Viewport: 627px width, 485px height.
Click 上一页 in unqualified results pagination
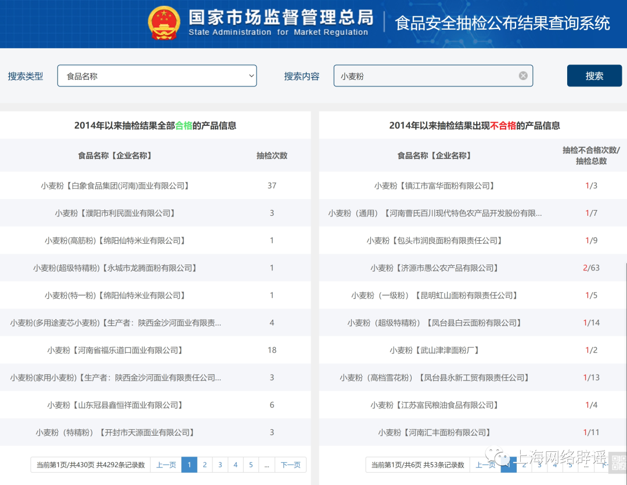pyautogui.click(x=485, y=465)
